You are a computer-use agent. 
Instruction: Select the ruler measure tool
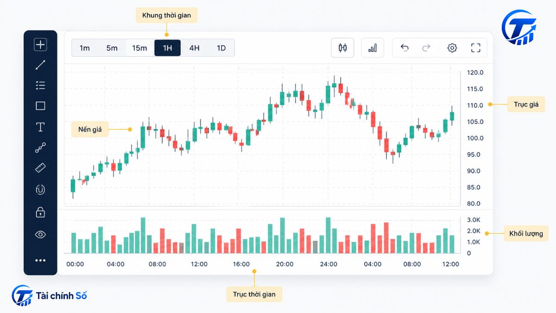pos(40,168)
